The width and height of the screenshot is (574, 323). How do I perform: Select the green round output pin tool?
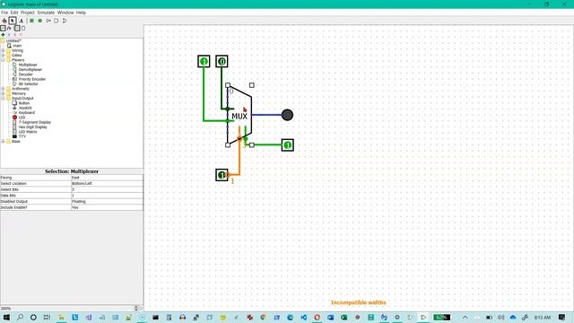(x=39, y=21)
